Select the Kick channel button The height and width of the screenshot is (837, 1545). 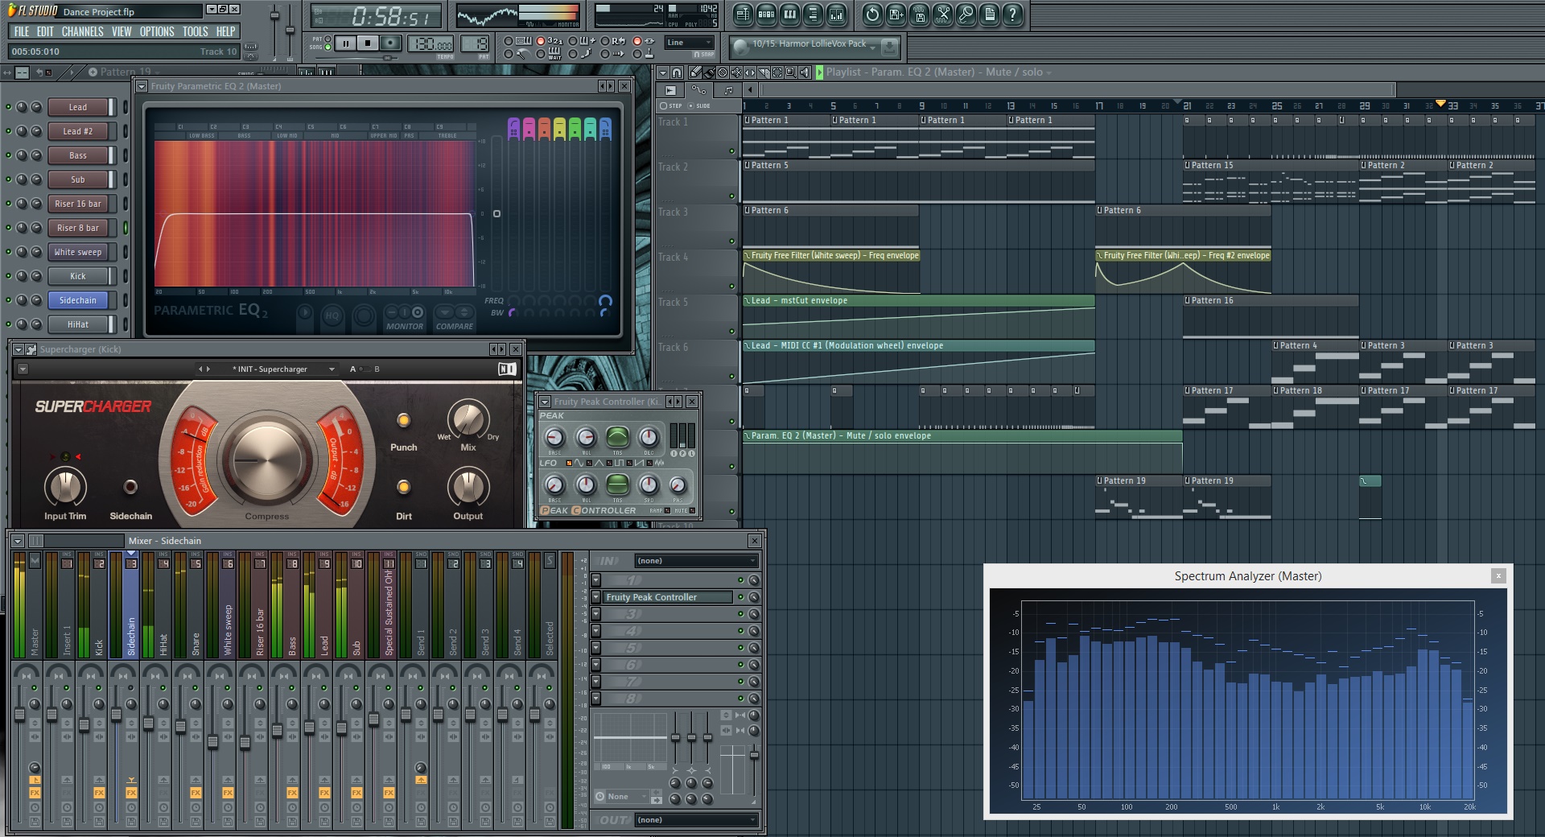(x=78, y=276)
